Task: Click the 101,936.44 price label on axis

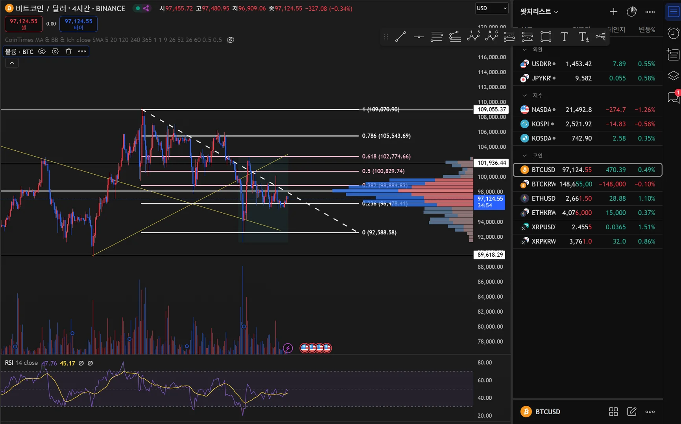Action: pos(491,163)
